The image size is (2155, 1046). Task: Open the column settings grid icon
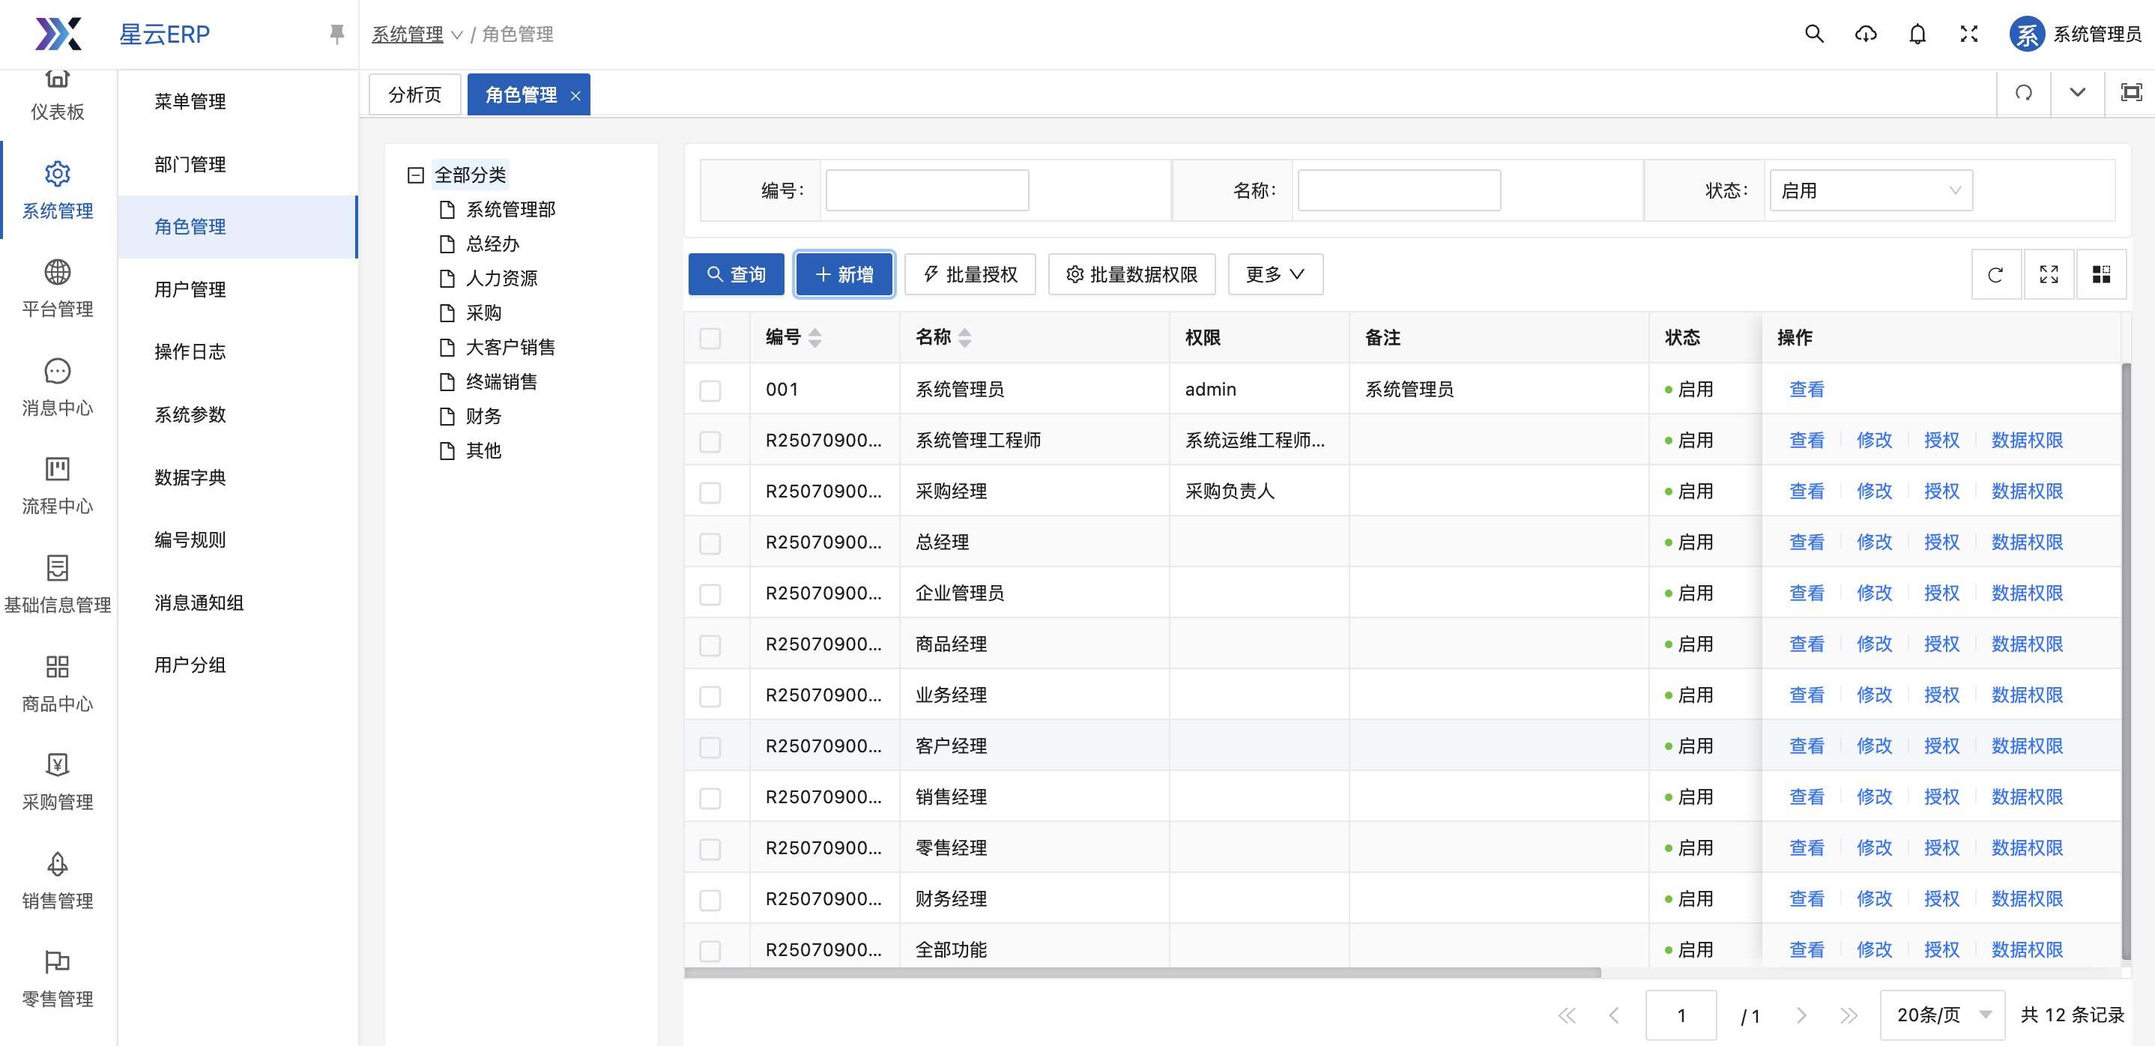2100,274
